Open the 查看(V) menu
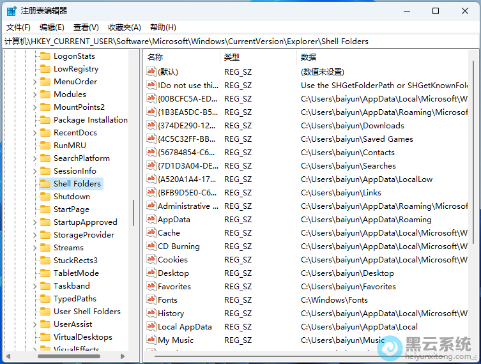Viewport: 481px width, 364px height. click(86, 27)
